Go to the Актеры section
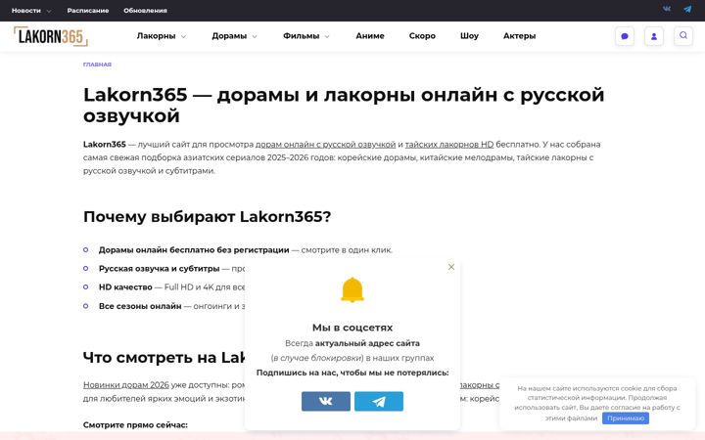This screenshot has width=705, height=440. click(x=519, y=36)
